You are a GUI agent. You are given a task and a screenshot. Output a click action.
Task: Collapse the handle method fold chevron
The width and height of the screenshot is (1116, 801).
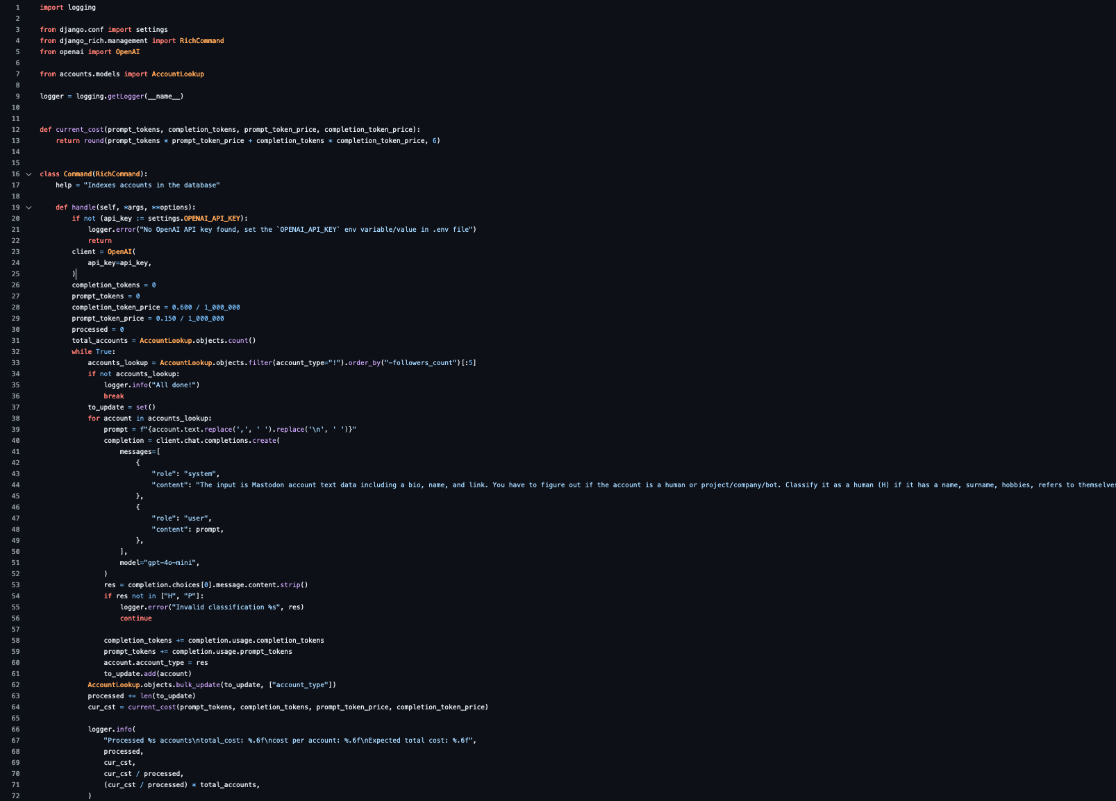[28, 208]
